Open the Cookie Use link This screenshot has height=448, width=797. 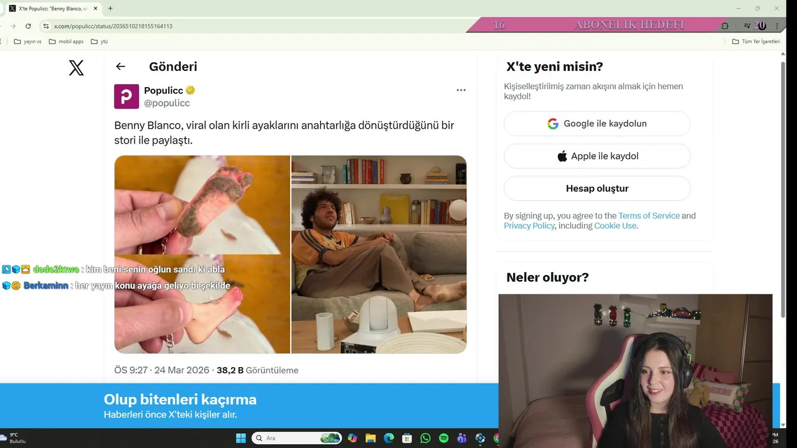point(615,226)
